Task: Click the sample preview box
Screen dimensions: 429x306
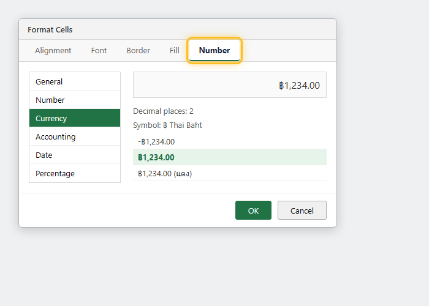Action: click(x=230, y=84)
